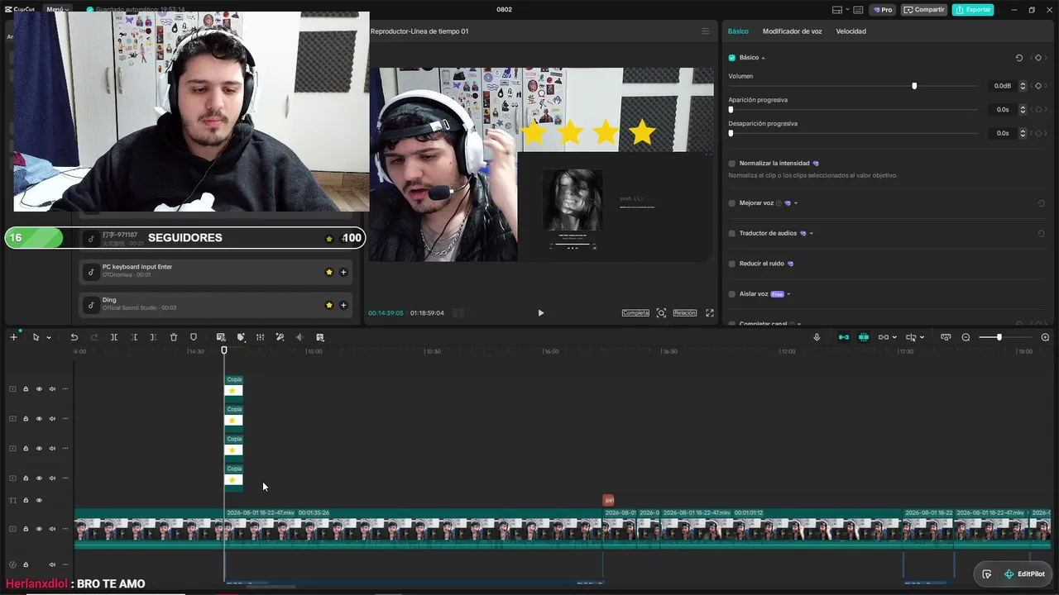The image size is (1059, 595).
Task: Click the Compartir button
Action: tap(924, 10)
